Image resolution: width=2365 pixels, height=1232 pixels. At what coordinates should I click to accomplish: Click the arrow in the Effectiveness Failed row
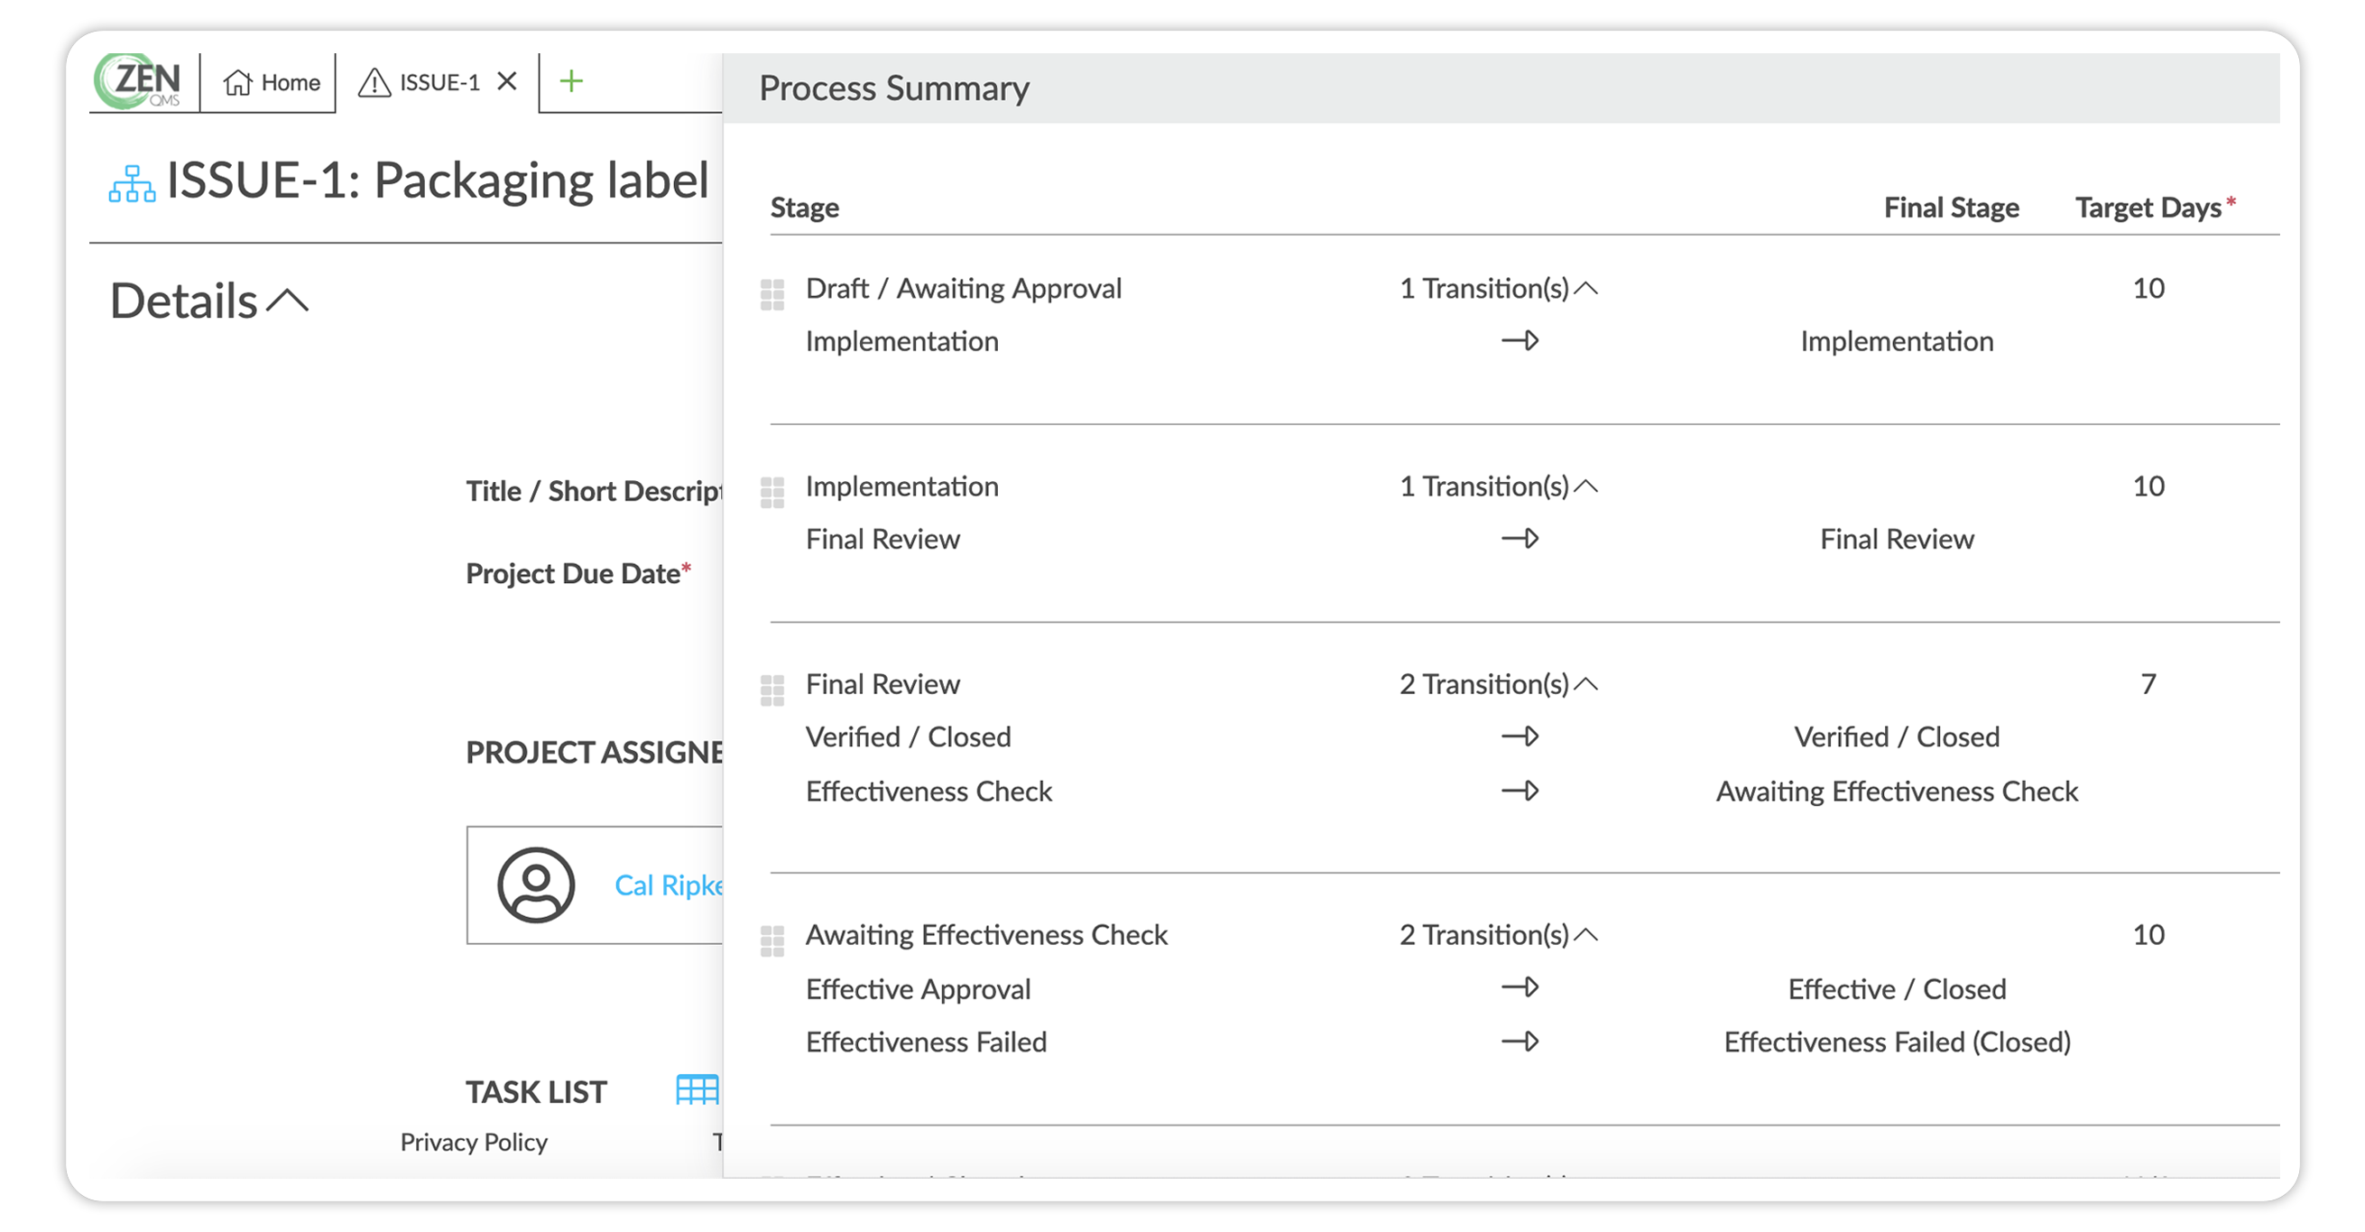(1520, 1042)
